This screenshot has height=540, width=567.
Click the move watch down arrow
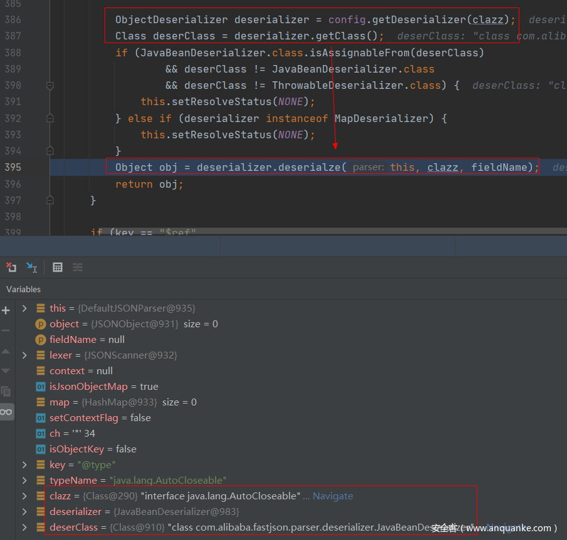tap(6, 371)
